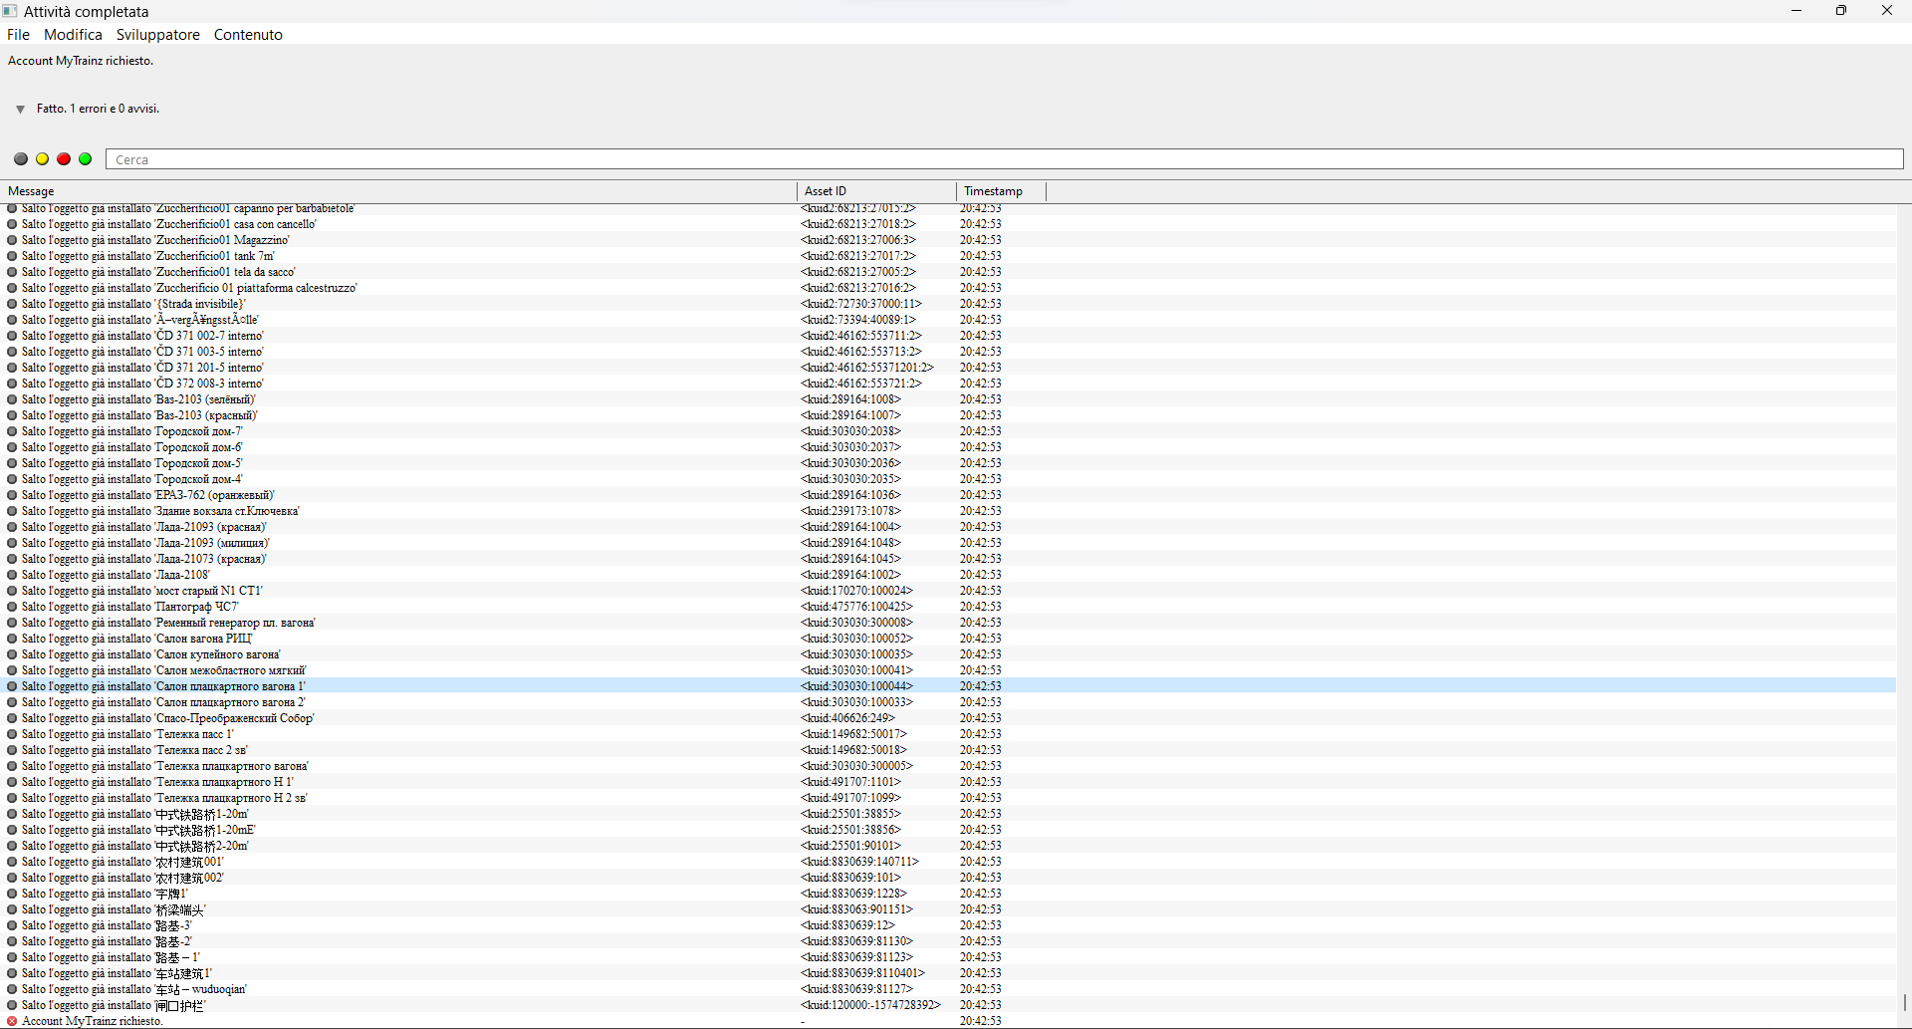This screenshot has width=1912, height=1029.
Task: Click asset ID '<kuid:120000:-1574728392>'
Action: tap(870, 1005)
